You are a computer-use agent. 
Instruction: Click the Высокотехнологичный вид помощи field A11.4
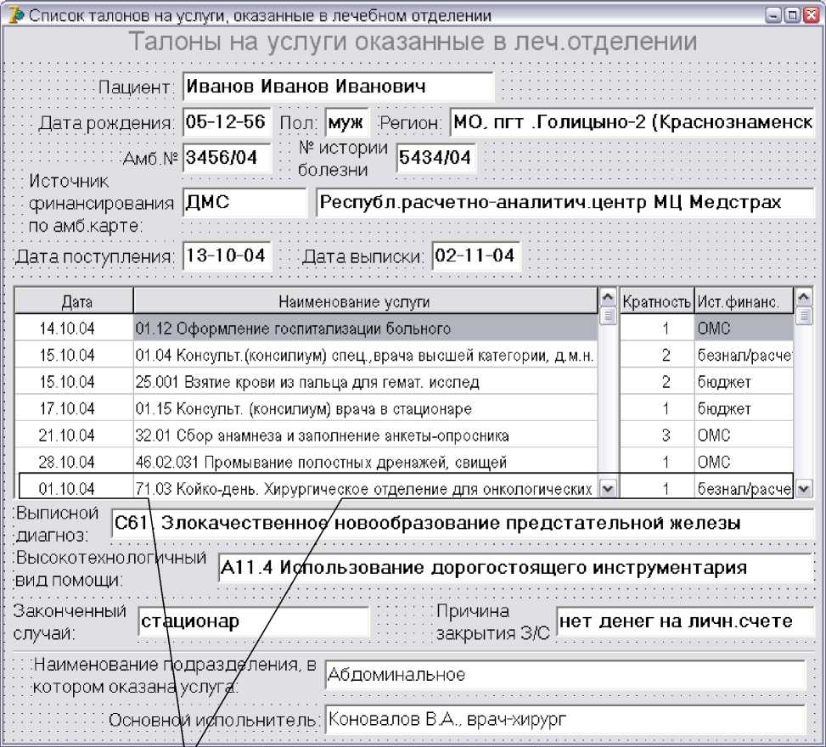(516, 567)
